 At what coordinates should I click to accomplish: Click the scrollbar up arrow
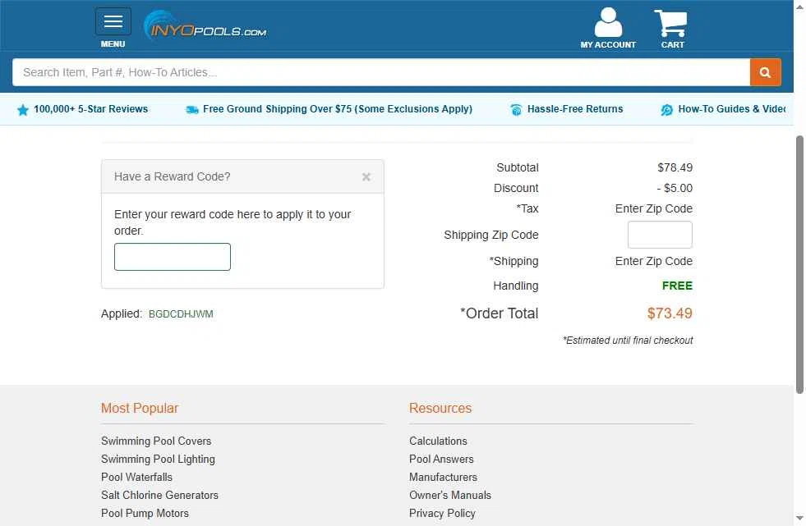799,7
